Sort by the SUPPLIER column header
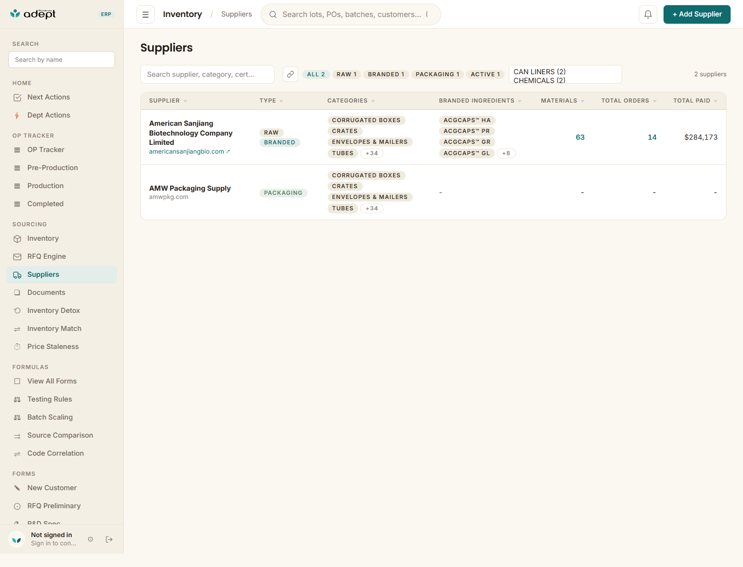 click(x=168, y=101)
